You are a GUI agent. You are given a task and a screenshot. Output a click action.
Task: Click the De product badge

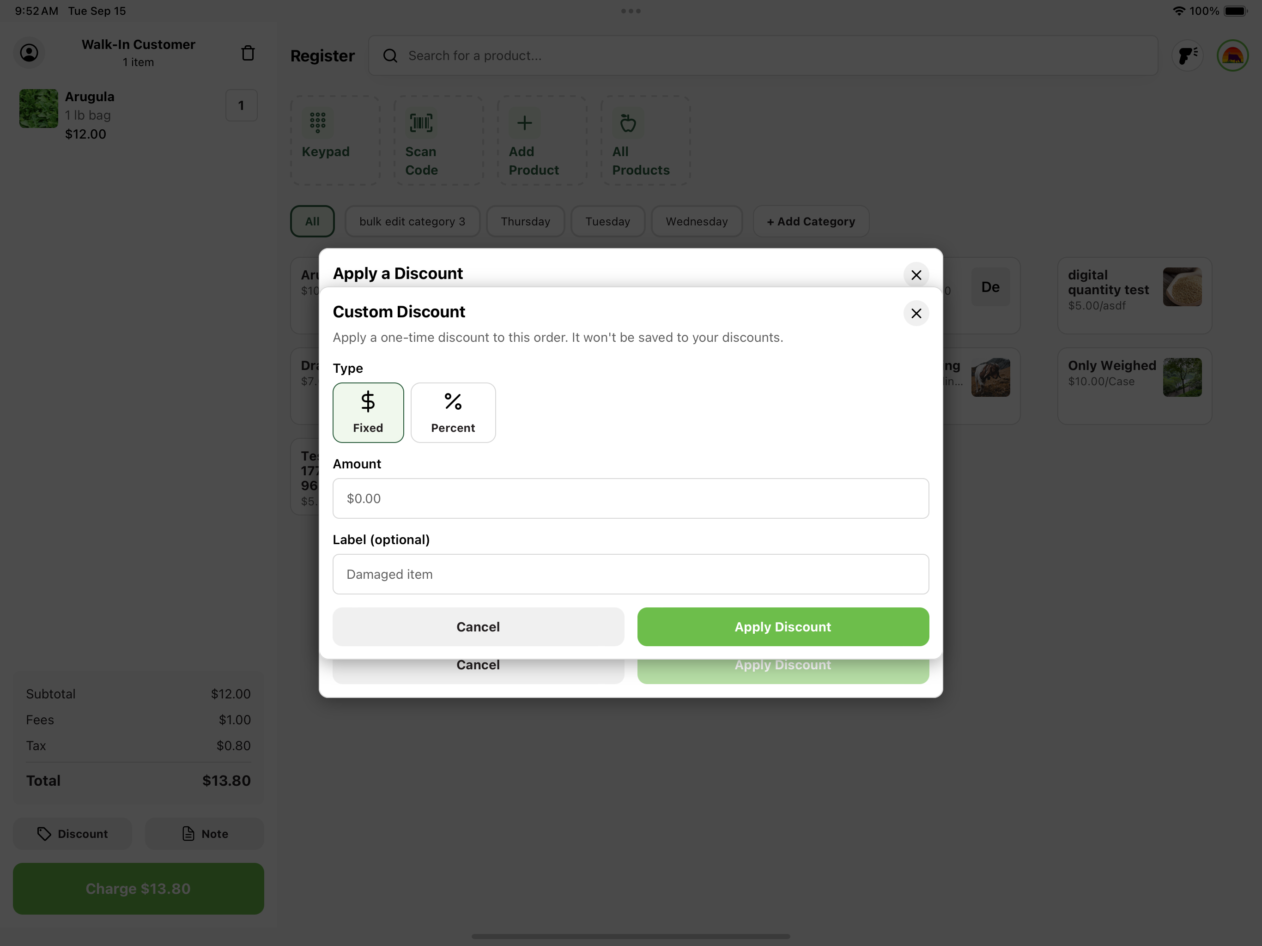click(x=990, y=287)
